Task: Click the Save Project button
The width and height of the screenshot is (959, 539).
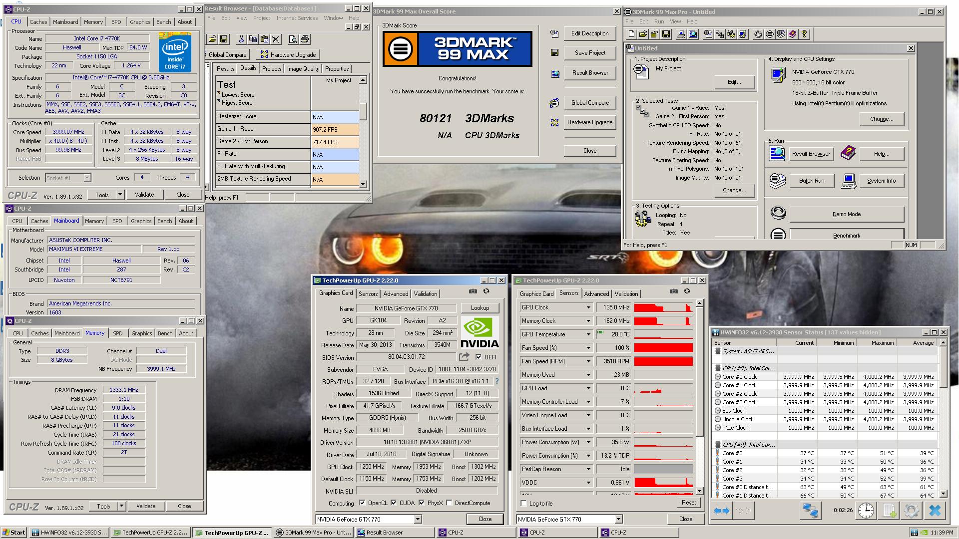Action: (590, 53)
